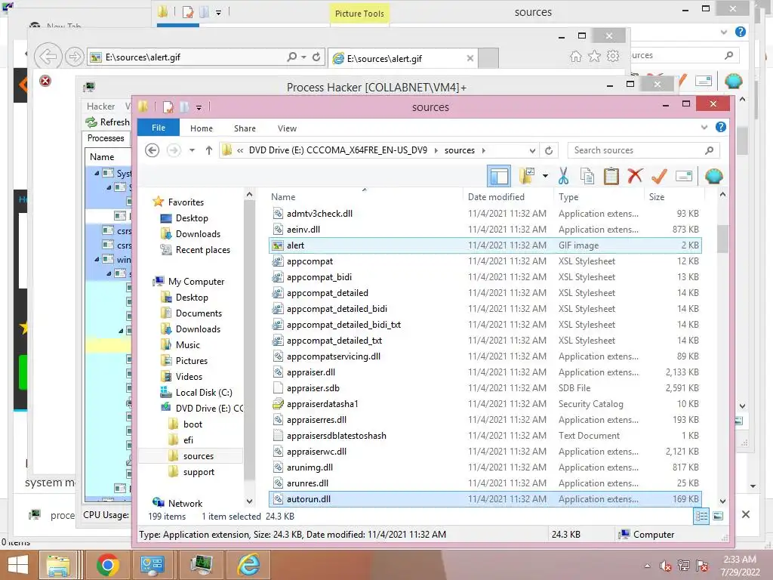Click navigation pane scroll down arrow

click(249, 501)
